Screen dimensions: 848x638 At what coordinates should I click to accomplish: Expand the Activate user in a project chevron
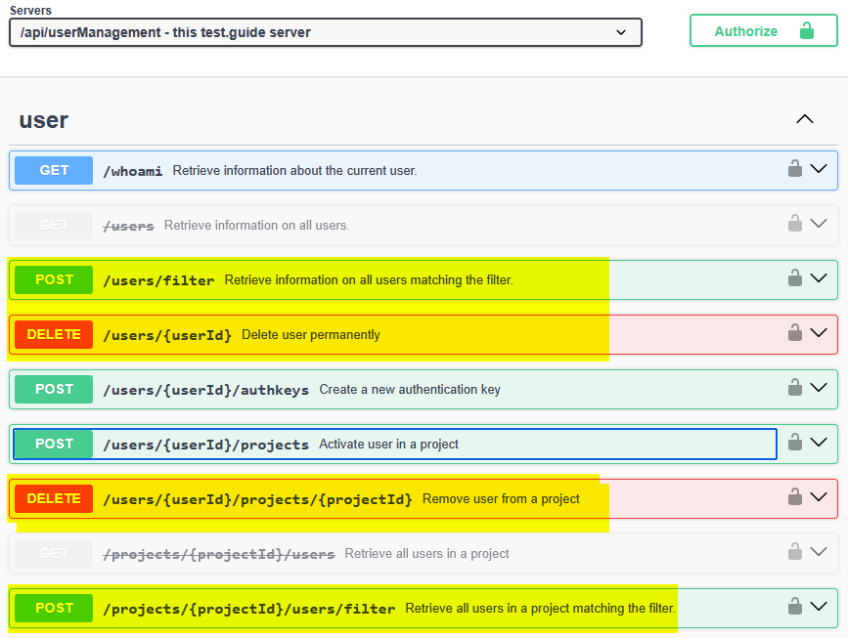coord(819,442)
